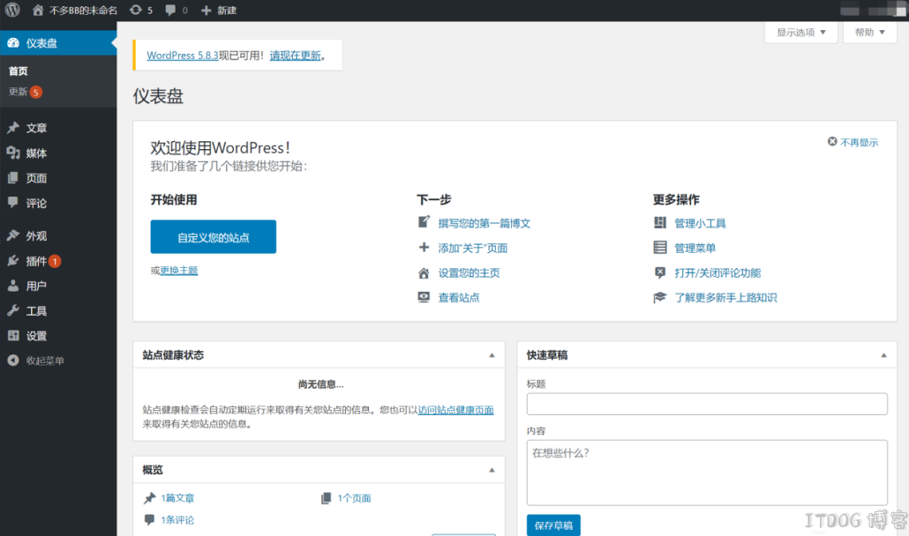
Task: Click the 仪表盘 dashboard gauge icon
Action: pos(13,43)
